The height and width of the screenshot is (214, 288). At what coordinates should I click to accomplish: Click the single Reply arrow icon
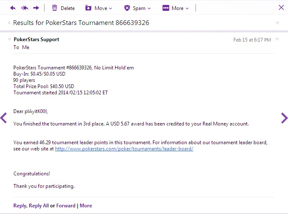pos(13,8)
